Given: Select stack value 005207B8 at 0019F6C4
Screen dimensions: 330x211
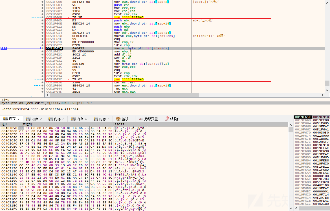Looking at the screenshot, I should click(x=321, y=197).
